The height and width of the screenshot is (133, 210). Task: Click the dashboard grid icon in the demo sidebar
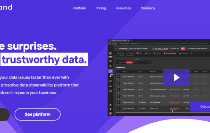point(111,61)
